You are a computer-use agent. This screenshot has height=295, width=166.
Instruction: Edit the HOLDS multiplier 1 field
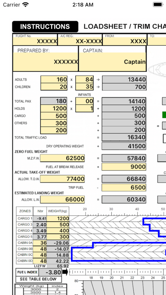tap(84, 109)
